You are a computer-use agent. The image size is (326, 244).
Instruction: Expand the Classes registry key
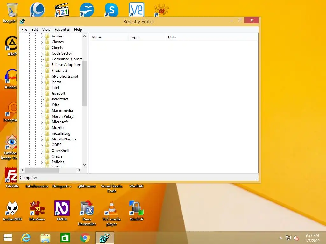pyautogui.click(x=42, y=42)
